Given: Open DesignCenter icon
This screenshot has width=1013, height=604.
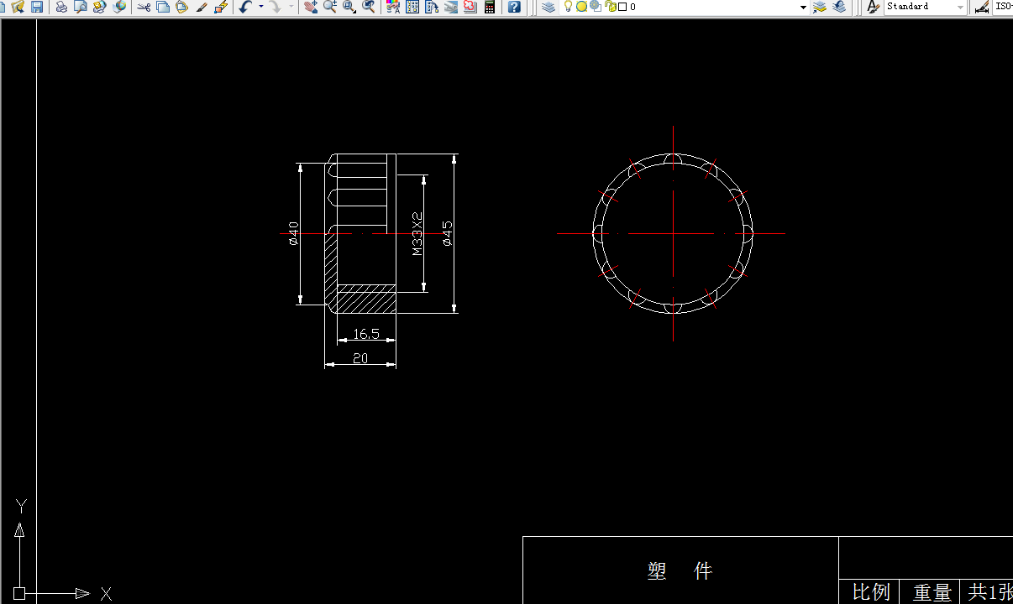Looking at the screenshot, I should pyautogui.click(x=412, y=7).
